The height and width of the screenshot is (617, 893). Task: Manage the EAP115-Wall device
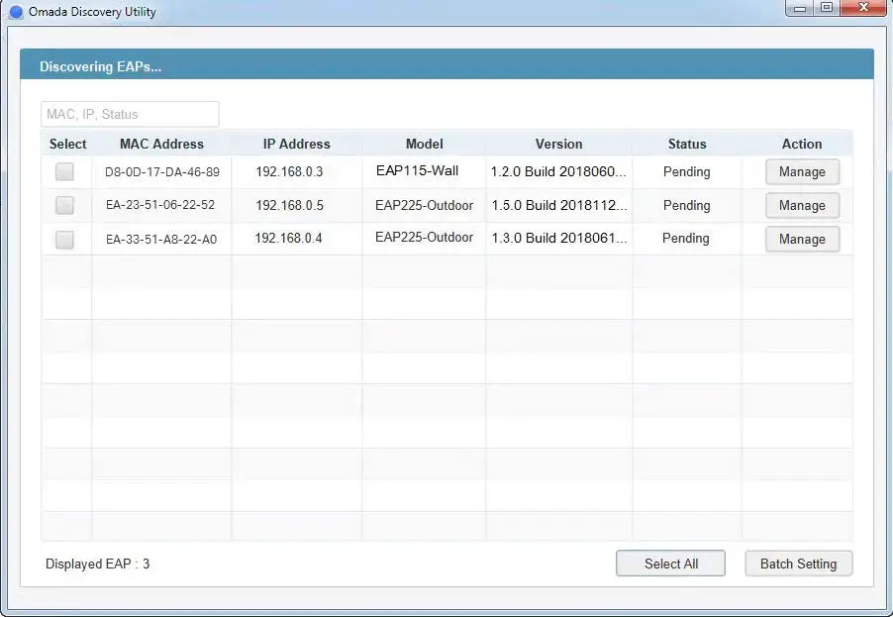[x=802, y=172]
